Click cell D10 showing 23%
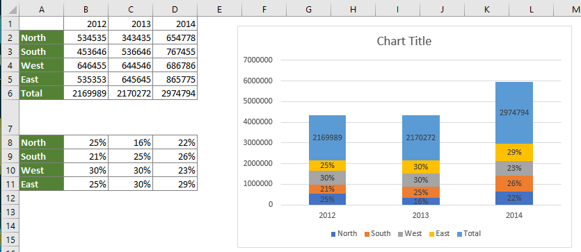 click(x=175, y=170)
